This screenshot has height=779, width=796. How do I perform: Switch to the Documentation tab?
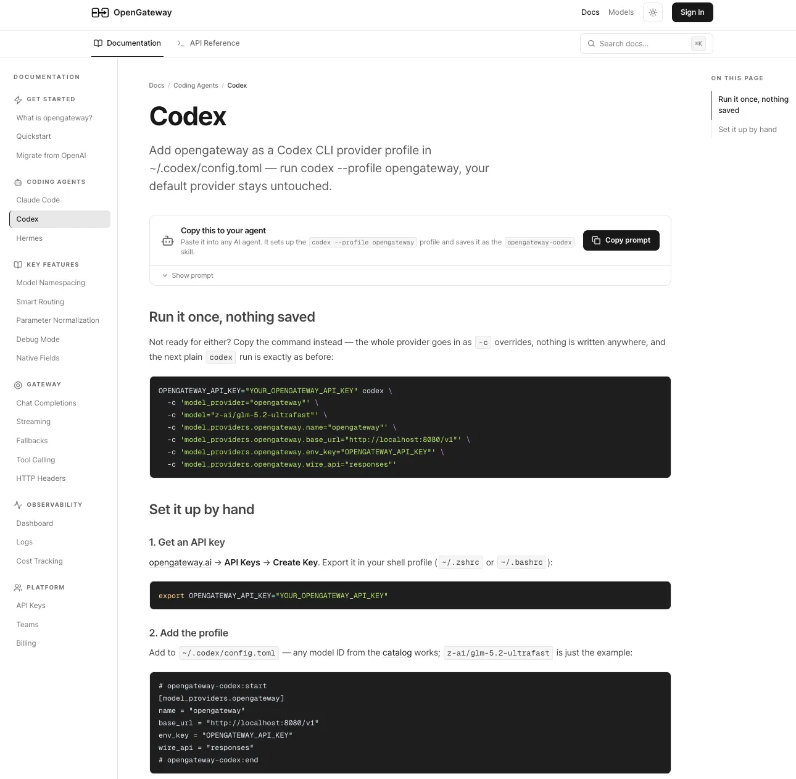(x=127, y=43)
